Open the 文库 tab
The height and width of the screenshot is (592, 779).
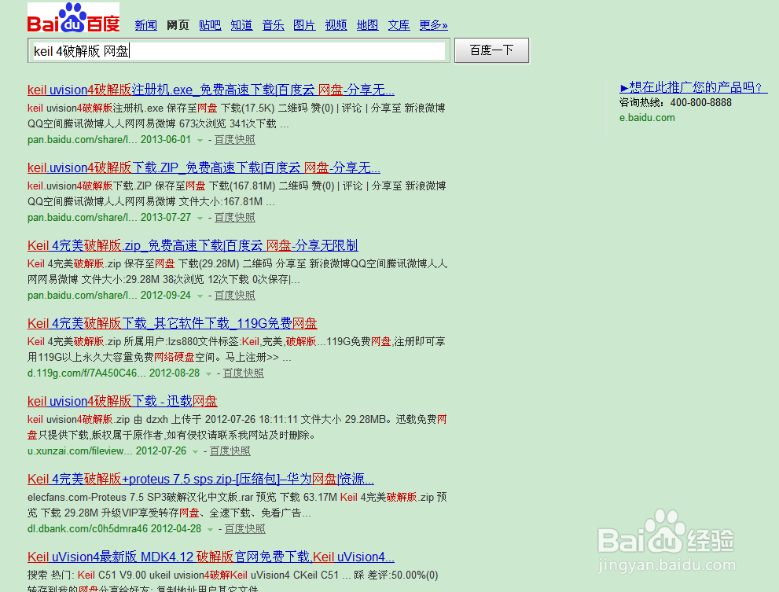click(399, 25)
